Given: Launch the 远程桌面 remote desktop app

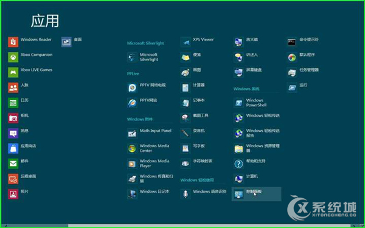Looking at the screenshot, I should [22, 179].
